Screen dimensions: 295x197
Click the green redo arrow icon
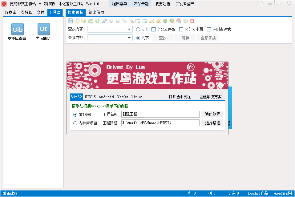tap(91, 21)
